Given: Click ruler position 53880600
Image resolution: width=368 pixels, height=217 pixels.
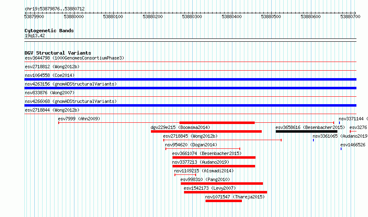Looking at the screenshot, I should pos(311,17).
